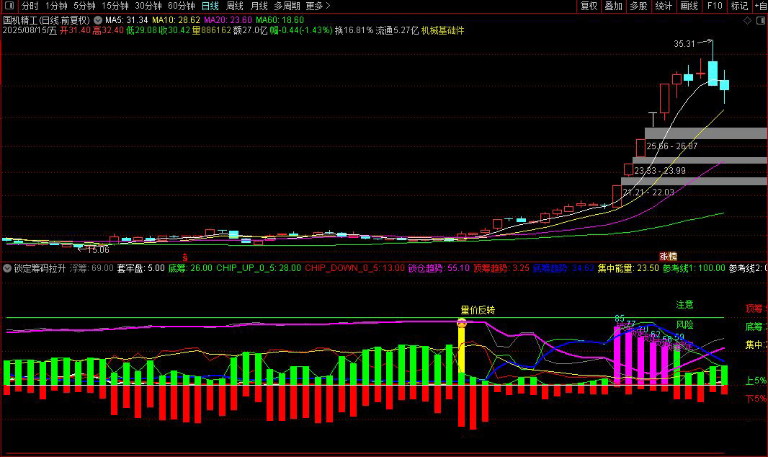Click the CHIP_DOWN_0_5: 13.00 value
768x457 pixels.
[x=354, y=268]
